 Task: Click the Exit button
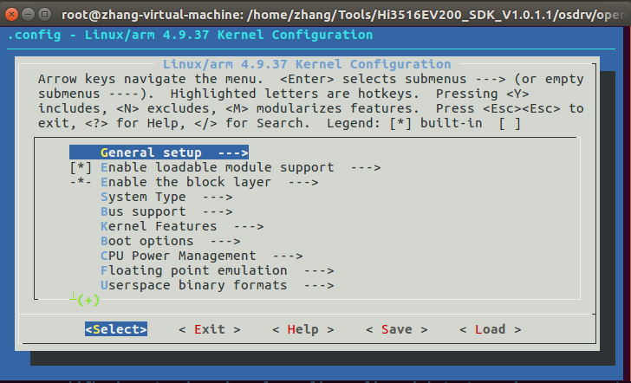tap(210, 329)
